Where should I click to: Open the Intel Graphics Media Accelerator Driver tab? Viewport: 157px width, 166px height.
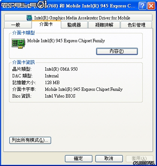pyautogui.click(x=78, y=18)
